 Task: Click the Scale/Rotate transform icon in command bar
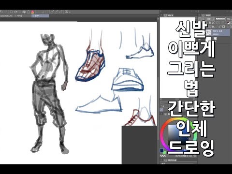point(29,12)
